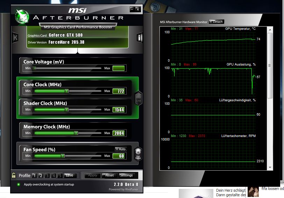Toggle the profile lock padlock icon

point(14,175)
